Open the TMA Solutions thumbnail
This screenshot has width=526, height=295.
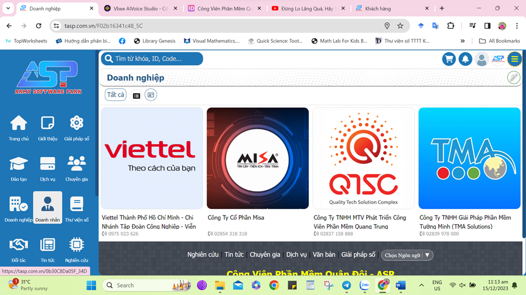pos(469,158)
